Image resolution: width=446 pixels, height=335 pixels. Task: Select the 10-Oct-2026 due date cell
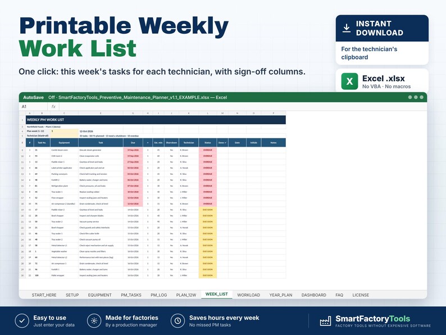click(133, 192)
